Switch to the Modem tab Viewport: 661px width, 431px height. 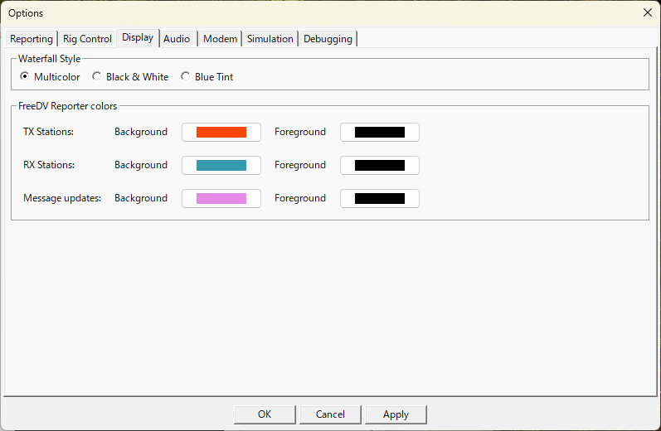(x=220, y=39)
